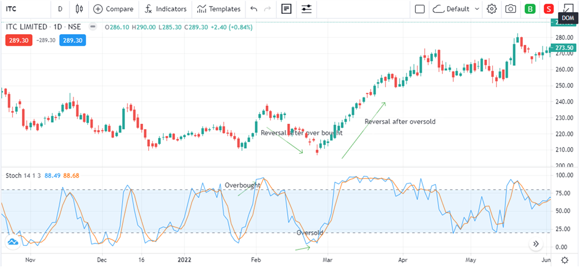Jump to latest bar double-arrow button
The width and height of the screenshot is (579, 269).
536,244
